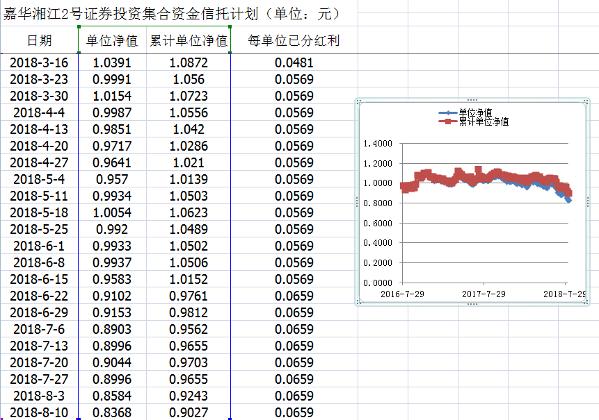Image resolution: width=599 pixels, height=420 pixels.
Task: Click the cumulative value cell 0.9812
Action: (189, 312)
